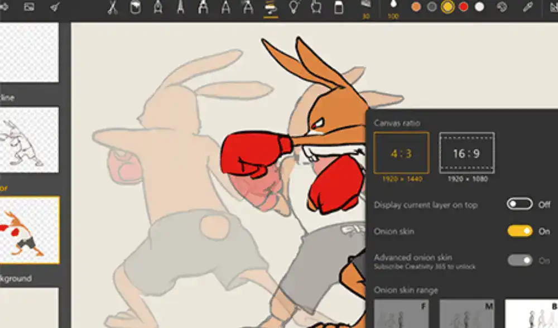Select the Color layer thumbnail

coord(30,230)
